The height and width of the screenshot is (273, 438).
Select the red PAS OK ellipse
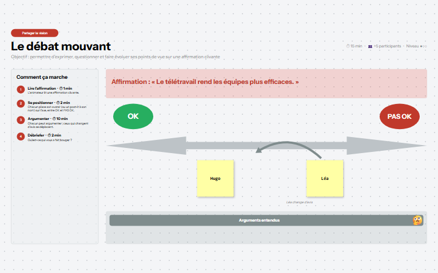(x=400, y=117)
